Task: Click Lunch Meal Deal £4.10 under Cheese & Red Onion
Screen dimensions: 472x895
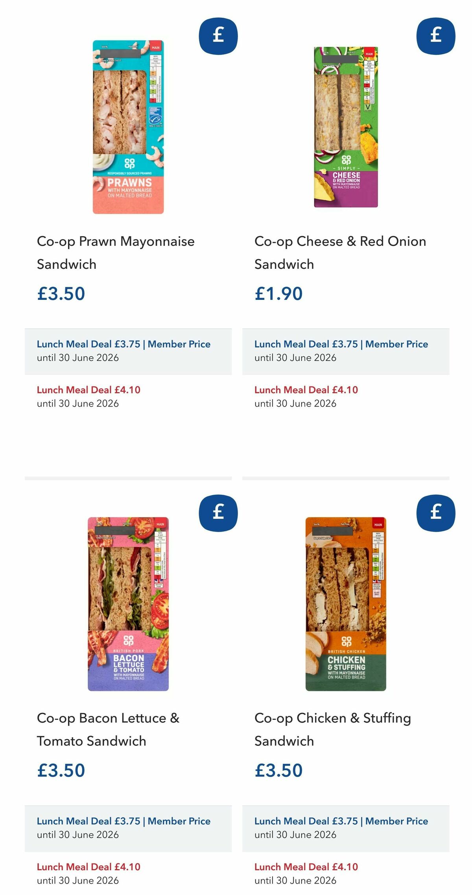Action: pyautogui.click(x=306, y=390)
